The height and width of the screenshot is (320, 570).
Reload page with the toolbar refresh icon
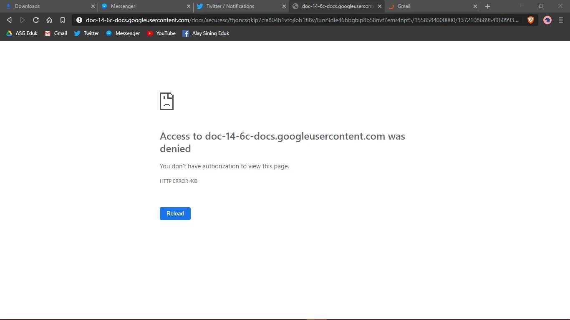(36, 20)
